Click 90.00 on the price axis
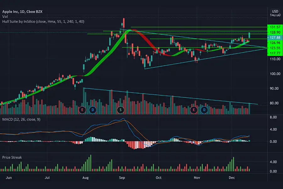The height and width of the screenshot is (189, 283). tap(274, 89)
